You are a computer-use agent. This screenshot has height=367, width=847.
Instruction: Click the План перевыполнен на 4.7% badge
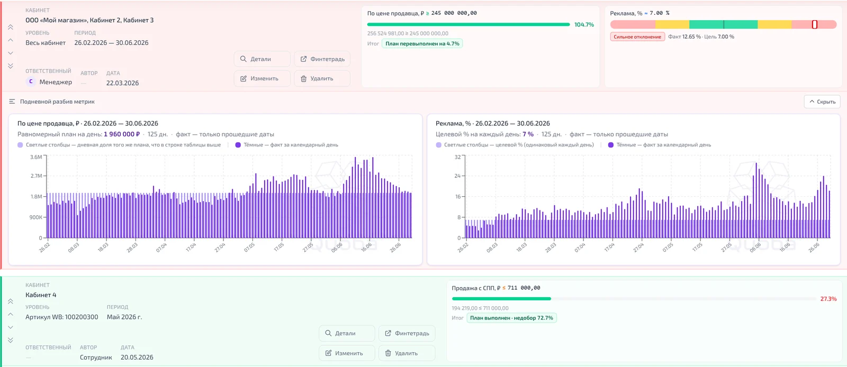(x=422, y=44)
